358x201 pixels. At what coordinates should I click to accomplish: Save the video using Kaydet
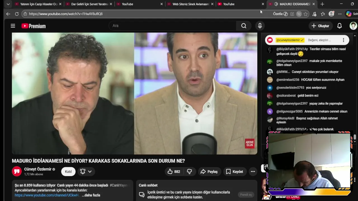tap(234, 171)
